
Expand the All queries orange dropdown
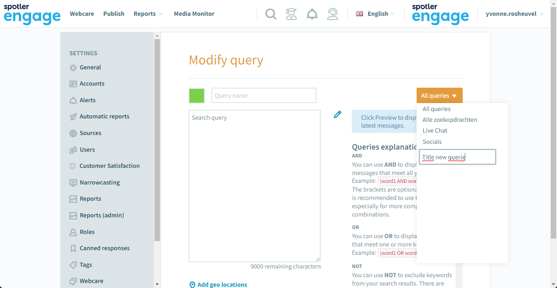439,96
